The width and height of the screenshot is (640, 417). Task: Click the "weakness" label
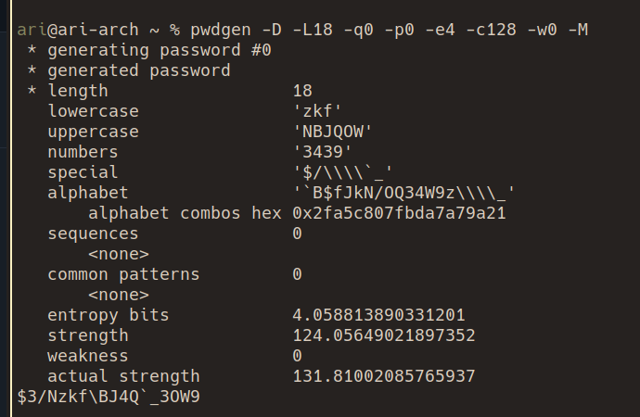(x=88, y=356)
